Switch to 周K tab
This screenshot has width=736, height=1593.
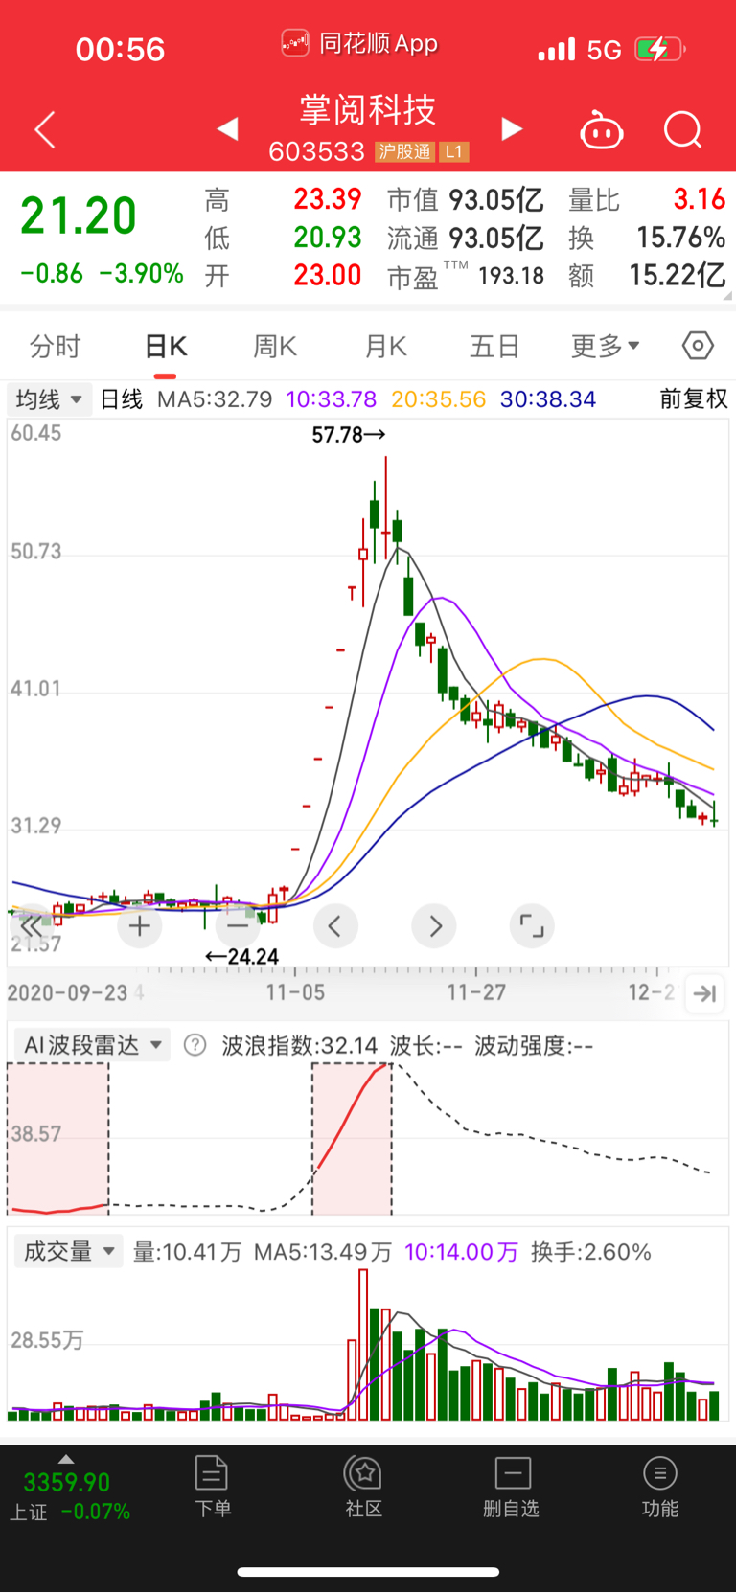(275, 346)
